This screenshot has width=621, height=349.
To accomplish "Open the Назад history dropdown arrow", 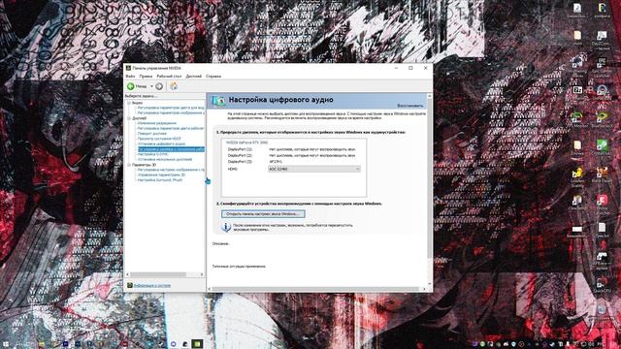I will pyautogui.click(x=151, y=86).
